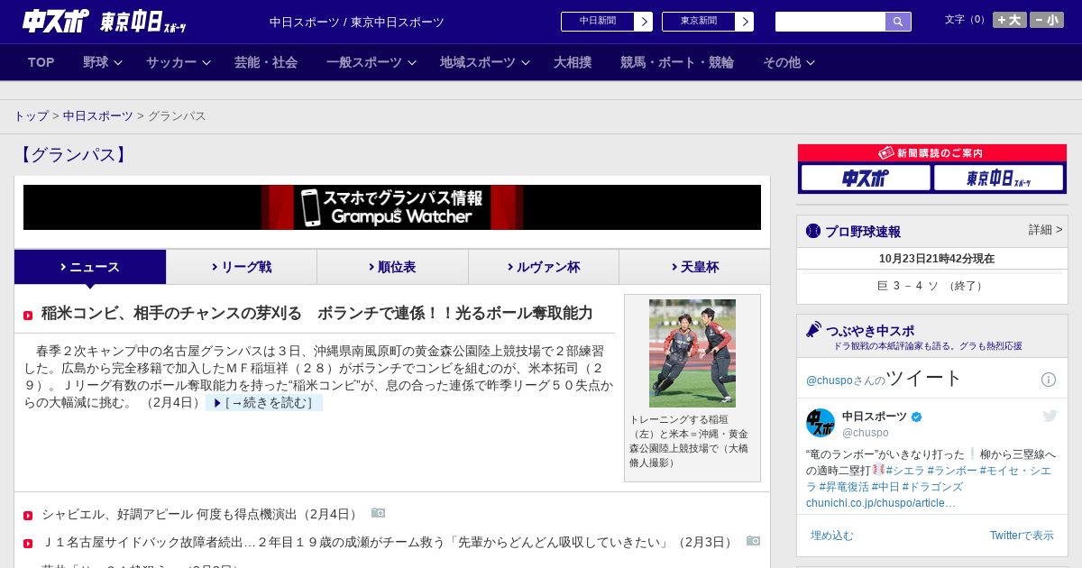Click the 10月23日21時42分現在 timestamp
The height and width of the screenshot is (568, 1082).
(937, 259)
